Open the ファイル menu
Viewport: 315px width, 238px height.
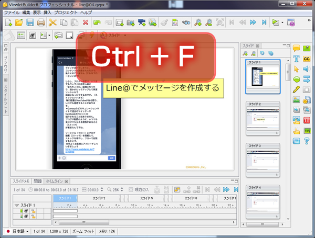12,12
